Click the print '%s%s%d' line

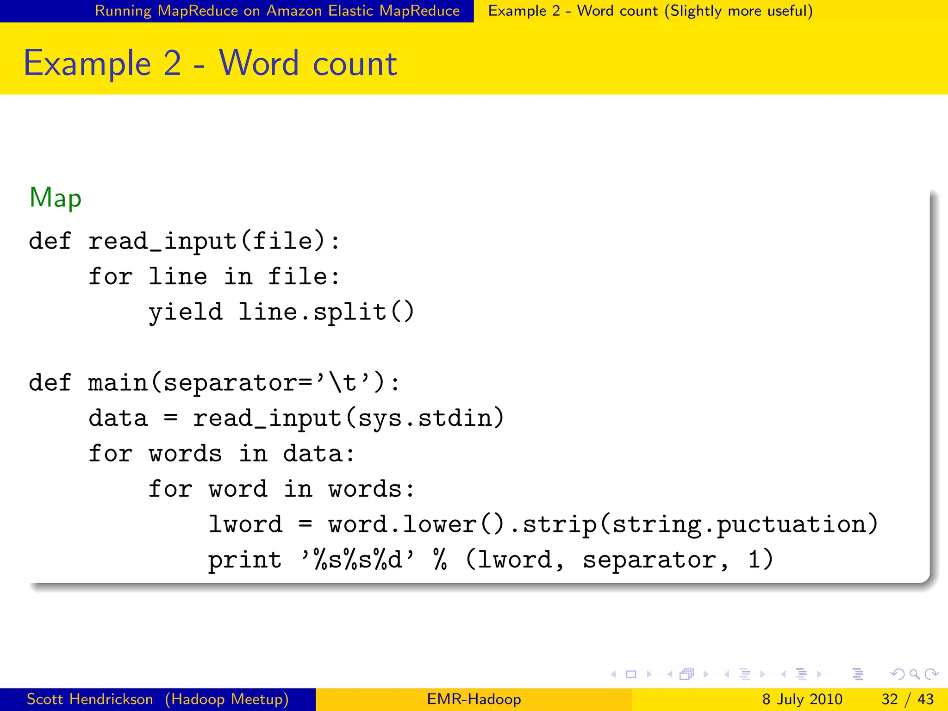(491, 560)
